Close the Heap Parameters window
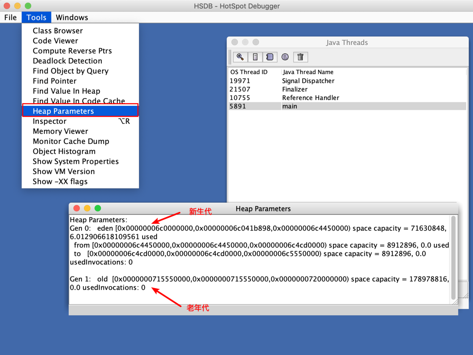Screen dimensions: 473x355 (77, 208)
